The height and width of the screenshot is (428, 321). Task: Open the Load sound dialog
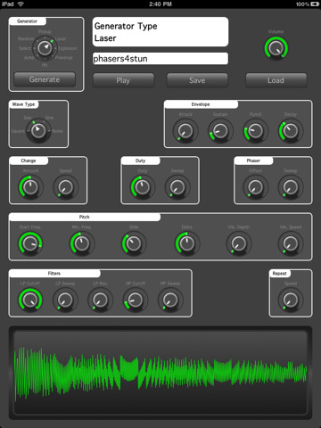click(276, 80)
